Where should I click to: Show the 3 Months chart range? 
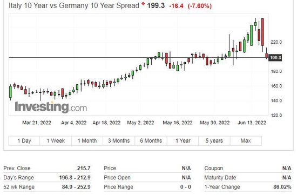click(x=119, y=140)
